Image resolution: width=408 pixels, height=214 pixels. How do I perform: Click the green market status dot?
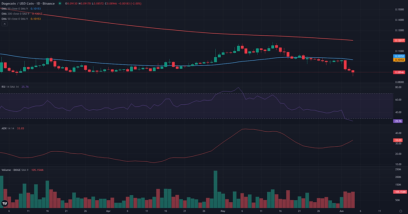[x=60, y=3]
